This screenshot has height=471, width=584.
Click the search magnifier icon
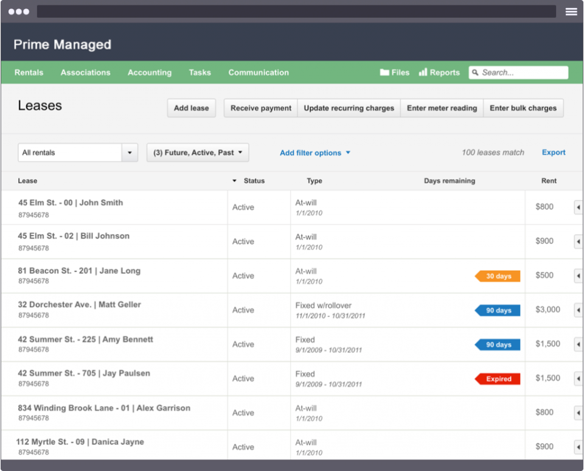(476, 72)
